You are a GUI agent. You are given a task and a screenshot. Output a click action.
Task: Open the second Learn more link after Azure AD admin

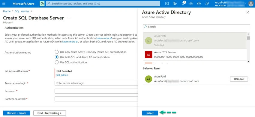coord(70,42)
